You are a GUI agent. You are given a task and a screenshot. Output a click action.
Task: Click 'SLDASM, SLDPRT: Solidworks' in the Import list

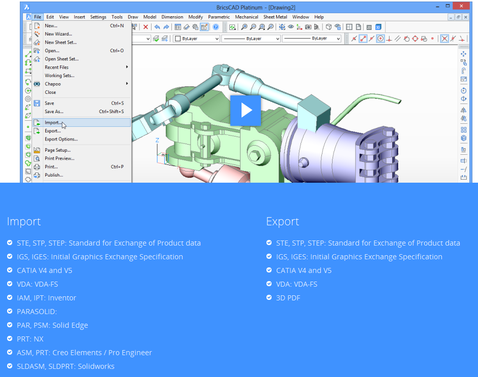[x=66, y=366]
